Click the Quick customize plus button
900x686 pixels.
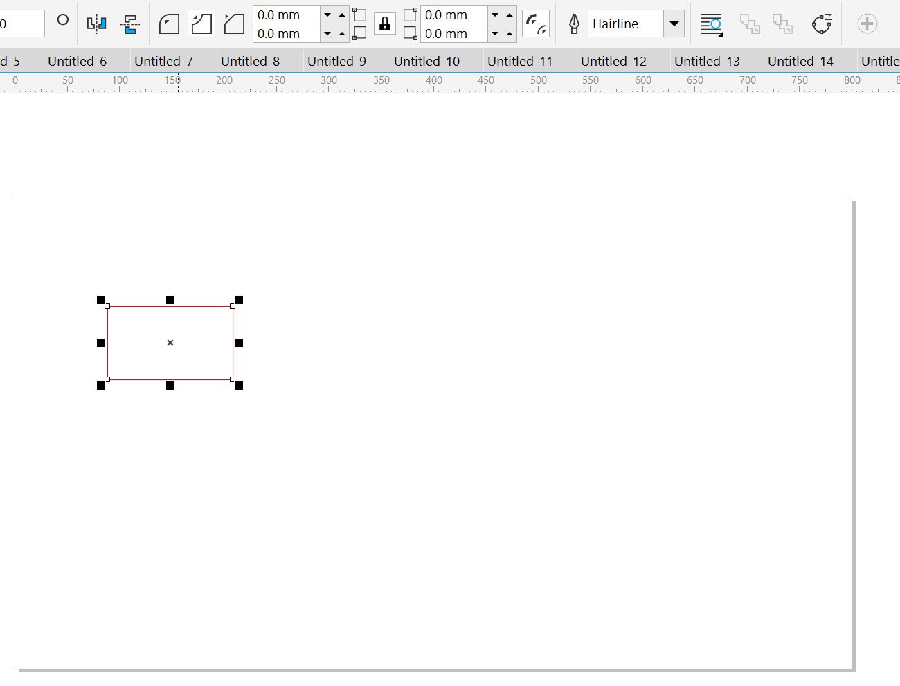tap(867, 24)
